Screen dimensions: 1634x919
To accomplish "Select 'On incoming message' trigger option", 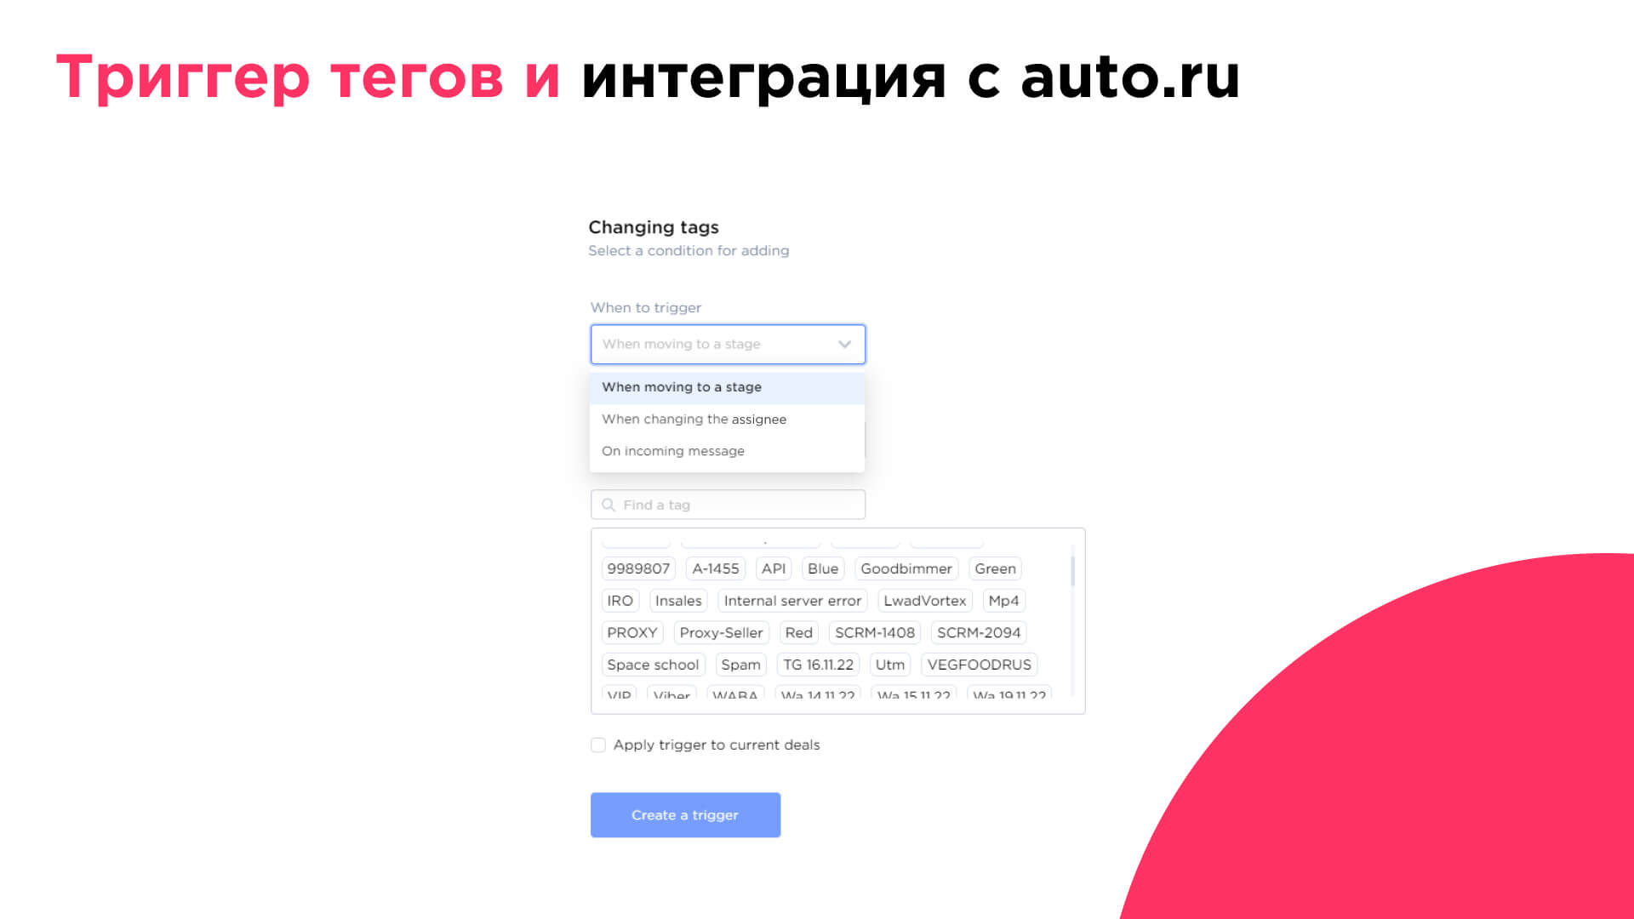I will 672,450.
